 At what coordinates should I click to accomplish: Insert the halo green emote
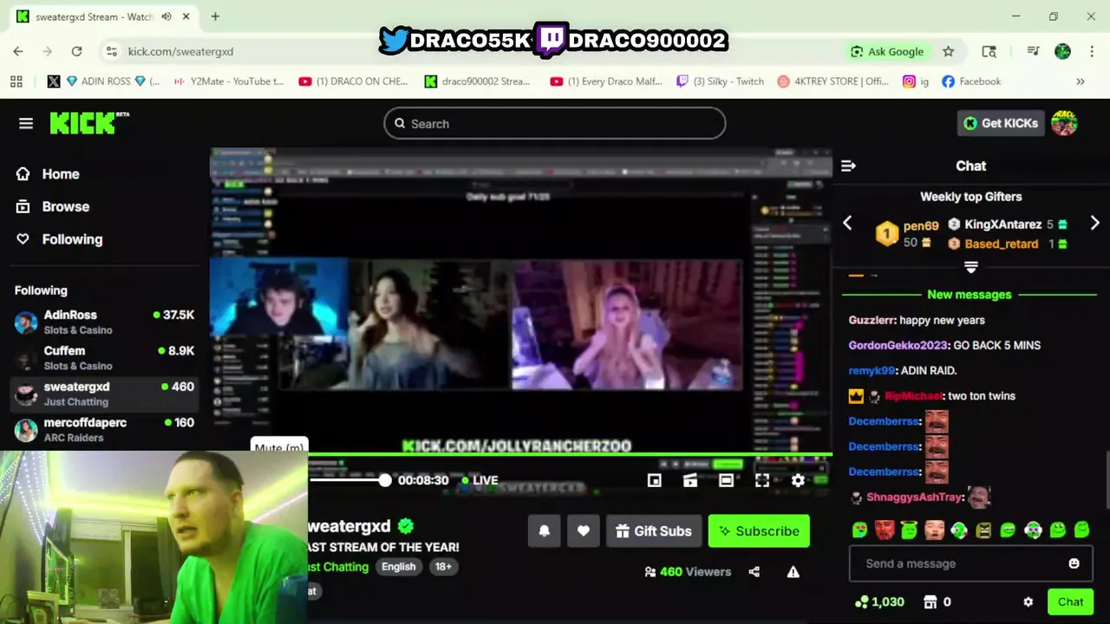point(909,530)
